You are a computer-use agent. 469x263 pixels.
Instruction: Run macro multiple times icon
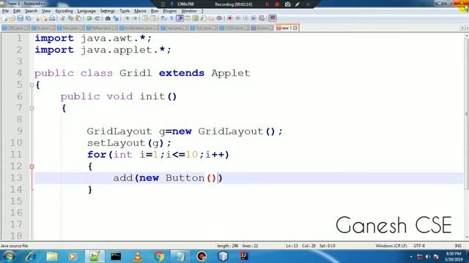pyautogui.click(x=254, y=18)
